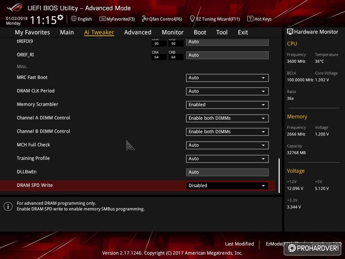The height and width of the screenshot is (259, 345).
Task: Select the Training Profile label
Action: (33, 159)
